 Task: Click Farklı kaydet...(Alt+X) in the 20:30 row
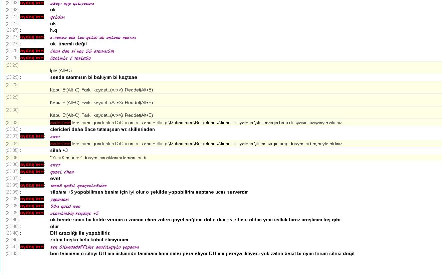[102, 115]
